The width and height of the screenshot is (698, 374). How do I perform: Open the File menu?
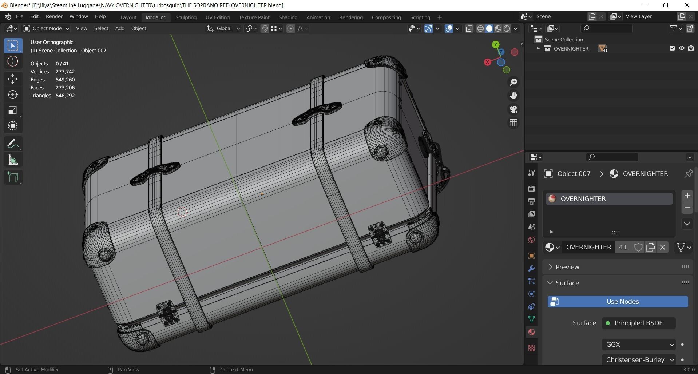pyautogui.click(x=20, y=17)
